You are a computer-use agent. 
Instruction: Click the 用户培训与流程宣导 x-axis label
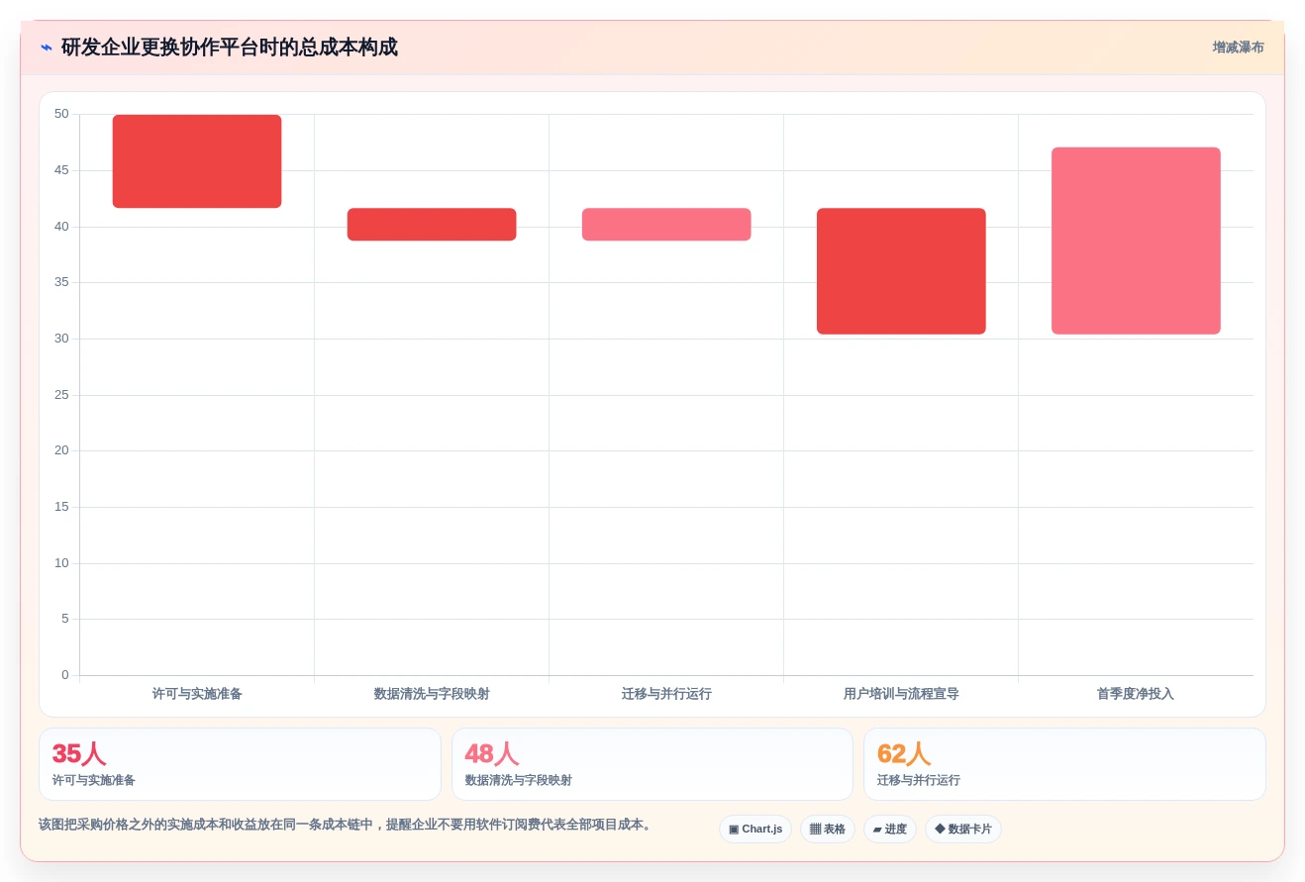901,694
